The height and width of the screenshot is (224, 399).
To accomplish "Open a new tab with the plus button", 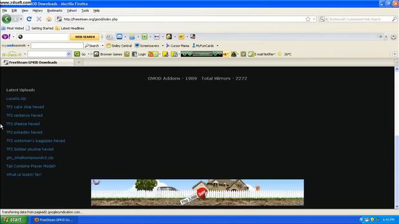I will 79,62.
